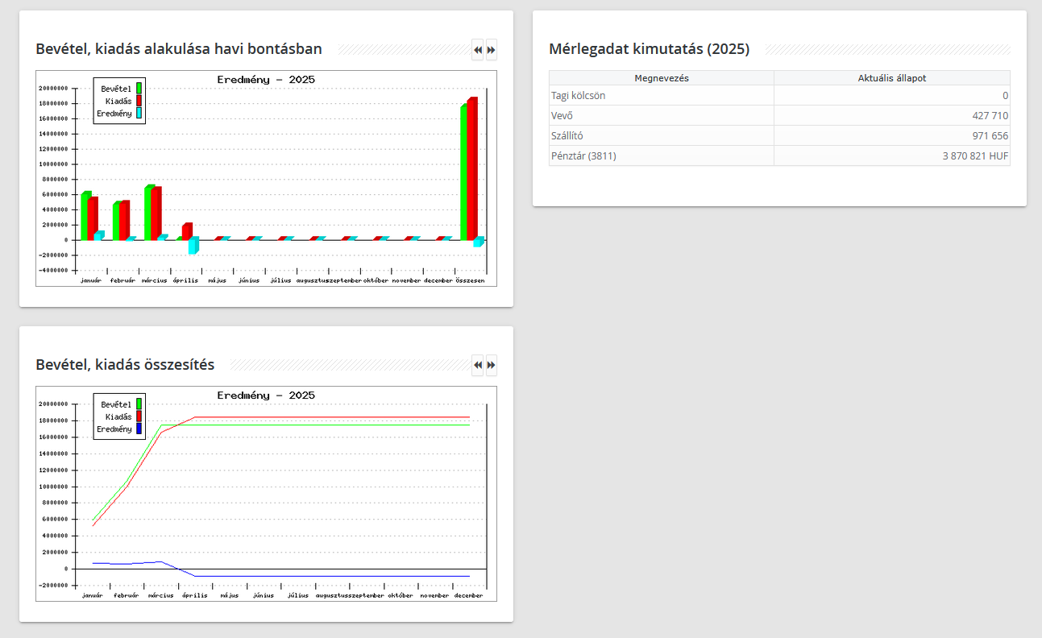Click blue Eredmény legend swatch in summary chart
The width and height of the screenshot is (1042, 638).
pyautogui.click(x=139, y=429)
